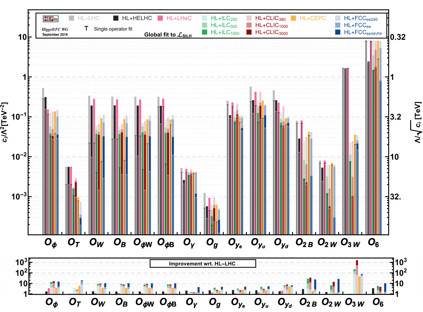Click the O_yd label under the main chart
423x312 pixels.
point(281,243)
